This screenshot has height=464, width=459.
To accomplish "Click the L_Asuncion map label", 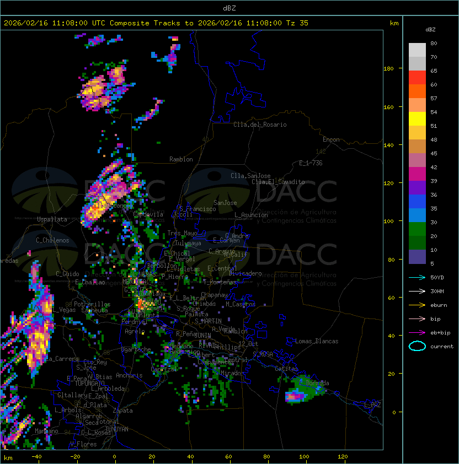I will tap(251, 215).
